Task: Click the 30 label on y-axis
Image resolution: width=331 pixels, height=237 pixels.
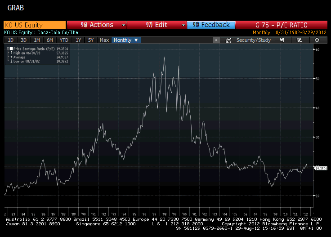Action: (x=317, y=137)
